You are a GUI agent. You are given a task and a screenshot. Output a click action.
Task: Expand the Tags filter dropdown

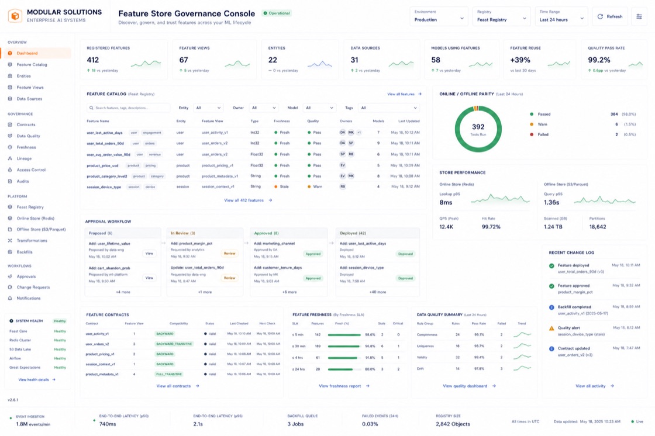388,108
